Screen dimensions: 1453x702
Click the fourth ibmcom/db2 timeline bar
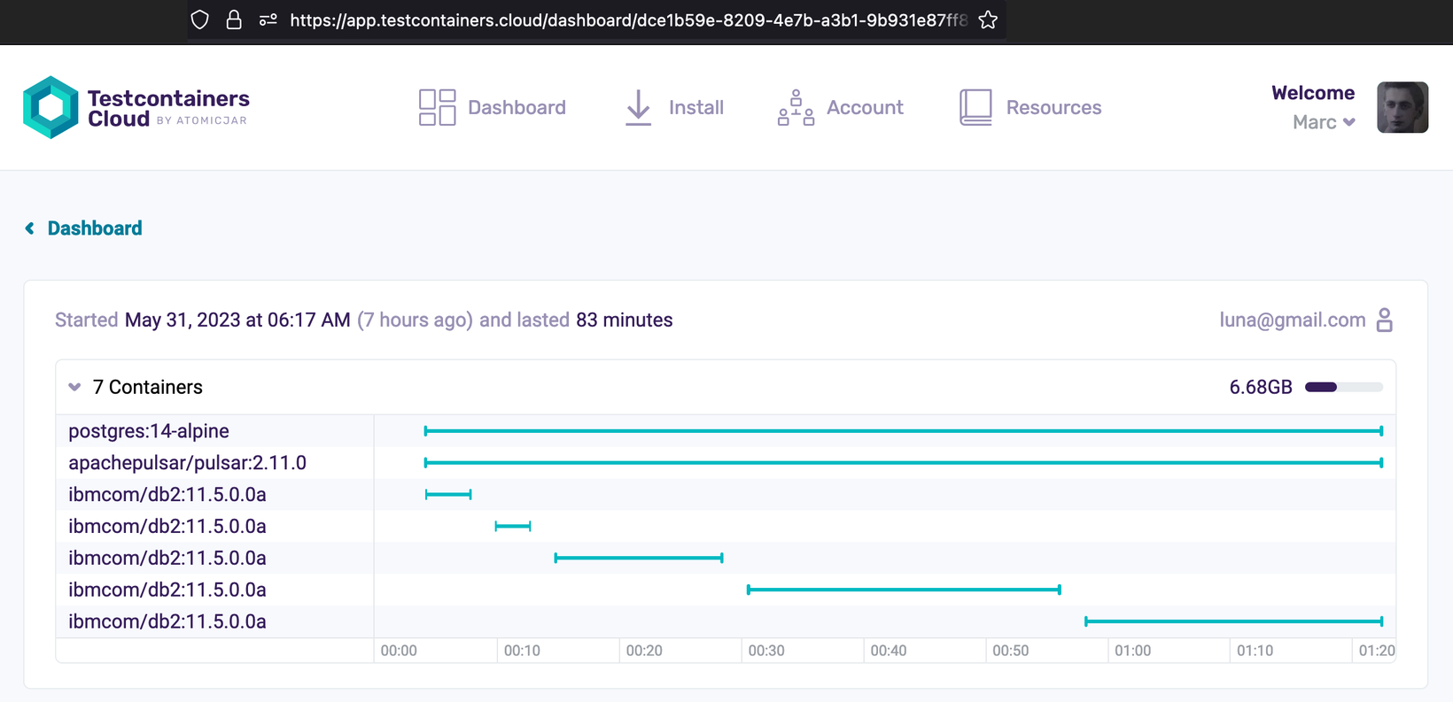tap(904, 590)
